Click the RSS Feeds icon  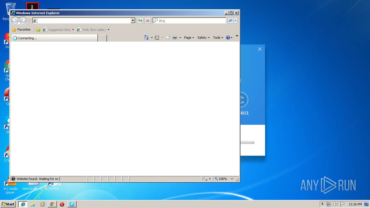(x=157, y=38)
